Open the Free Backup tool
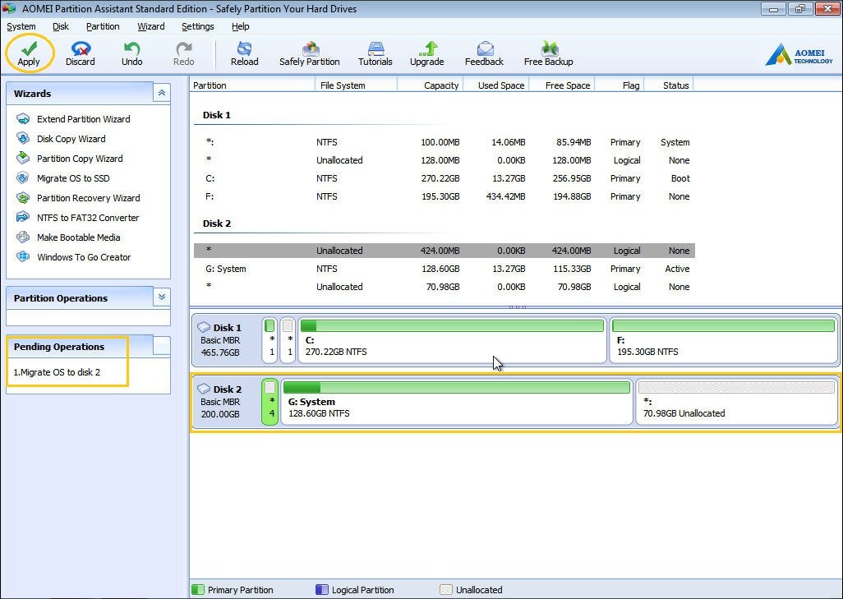843x599 pixels. click(x=548, y=53)
